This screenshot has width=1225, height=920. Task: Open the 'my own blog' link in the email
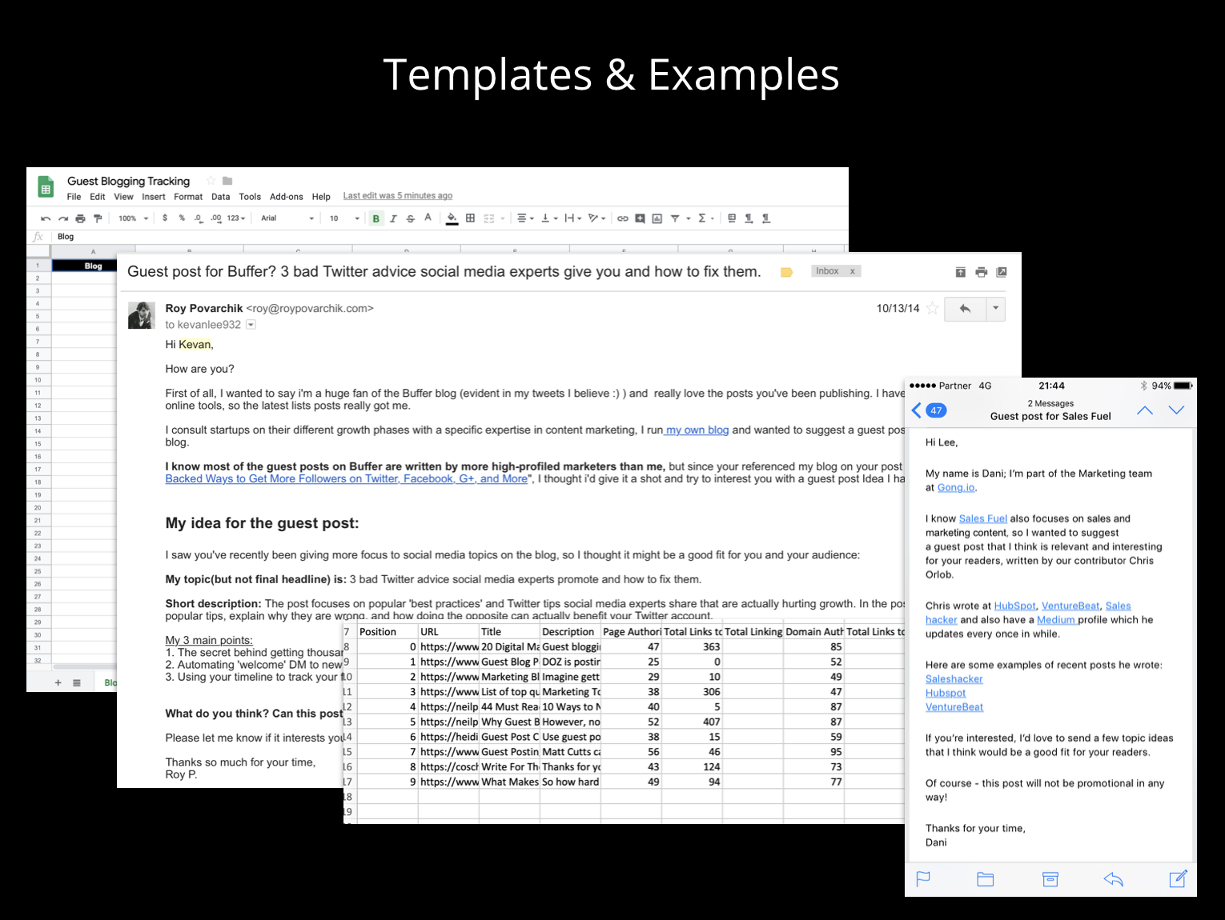click(x=697, y=430)
